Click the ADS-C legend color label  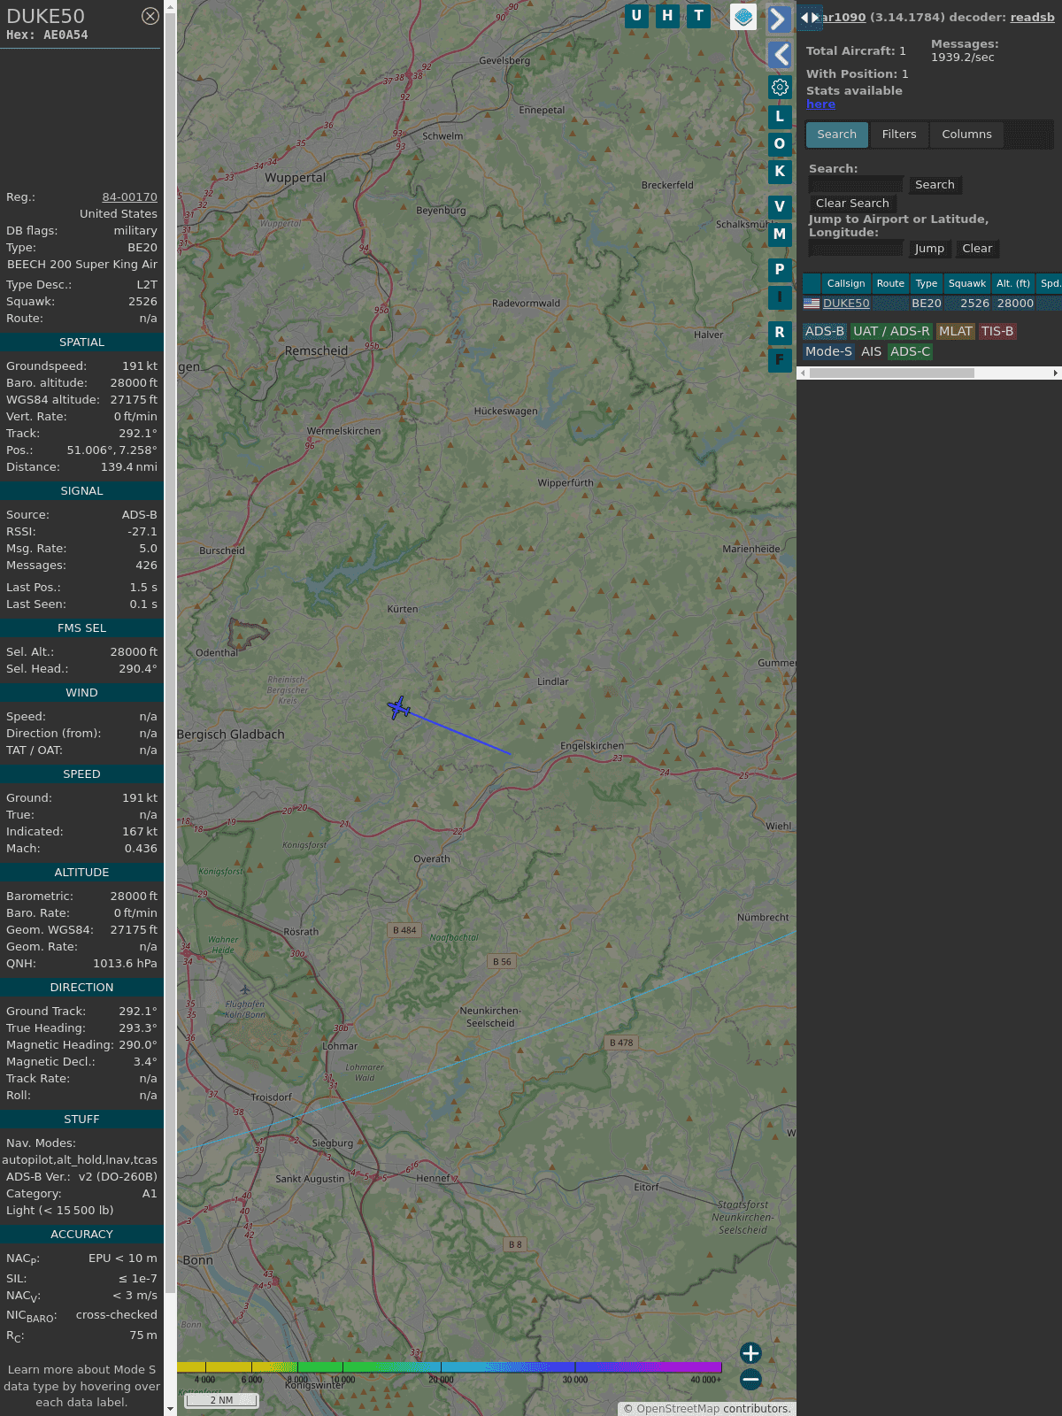(910, 351)
